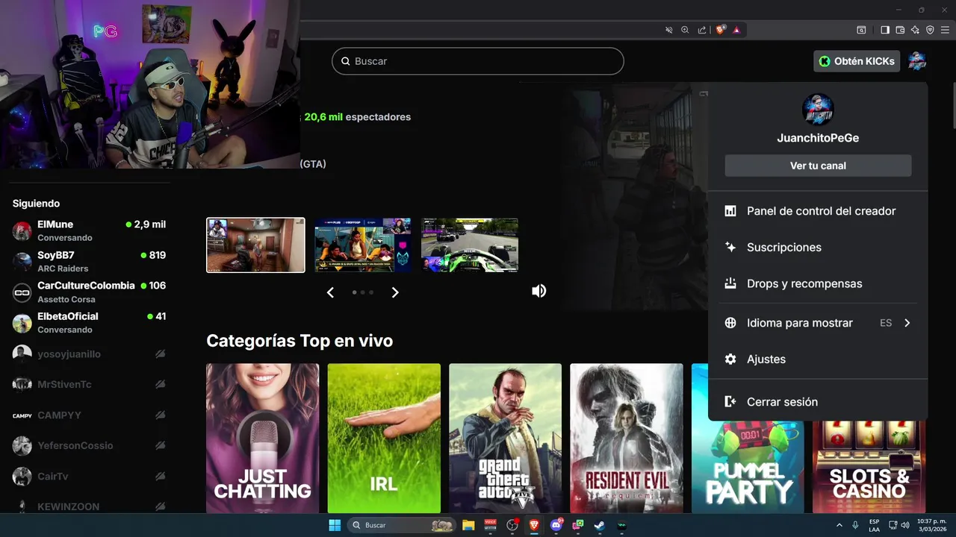The width and height of the screenshot is (956, 537).
Task: Open ElMune followed channel
Action: click(x=90, y=230)
